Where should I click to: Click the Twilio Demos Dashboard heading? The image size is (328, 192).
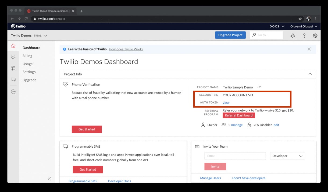point(99,62)
